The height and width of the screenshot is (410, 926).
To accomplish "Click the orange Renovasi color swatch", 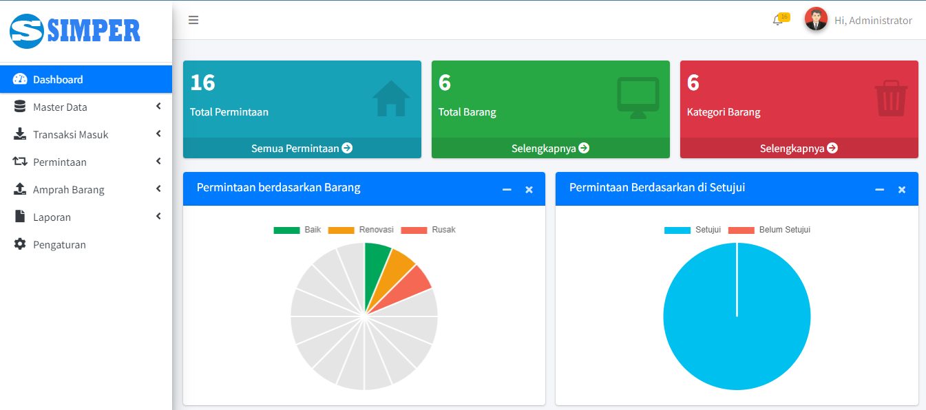I will click(x=341, y=230).
